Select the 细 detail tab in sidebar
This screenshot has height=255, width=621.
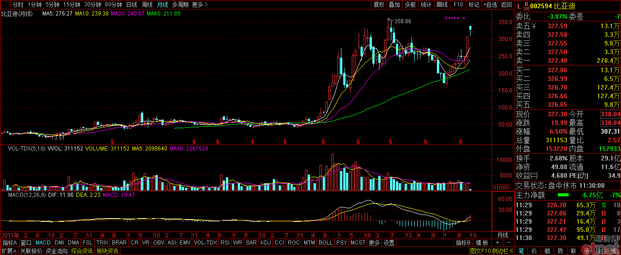(547, 251)
